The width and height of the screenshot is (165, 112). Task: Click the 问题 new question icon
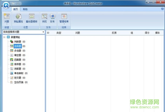(x=7, y=16)
